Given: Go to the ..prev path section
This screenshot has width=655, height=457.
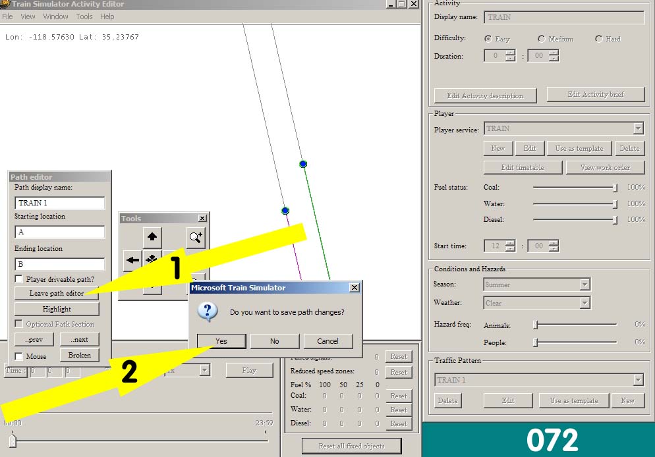Looking at the screenshot, I should 34,339.
